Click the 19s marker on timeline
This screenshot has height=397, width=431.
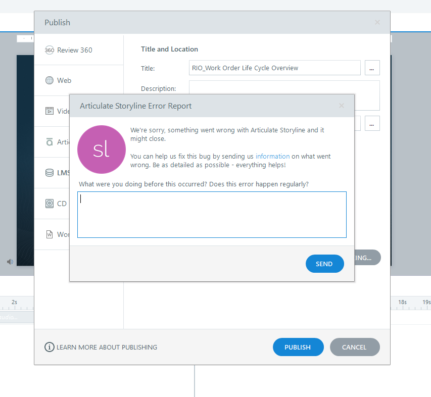pos(426,302)
